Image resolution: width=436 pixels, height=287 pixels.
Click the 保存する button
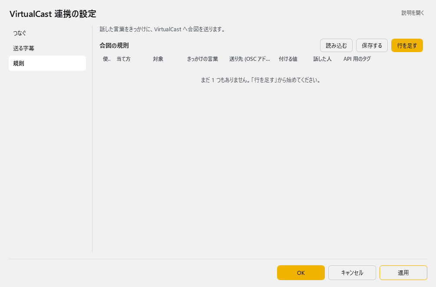pos(372,45)
